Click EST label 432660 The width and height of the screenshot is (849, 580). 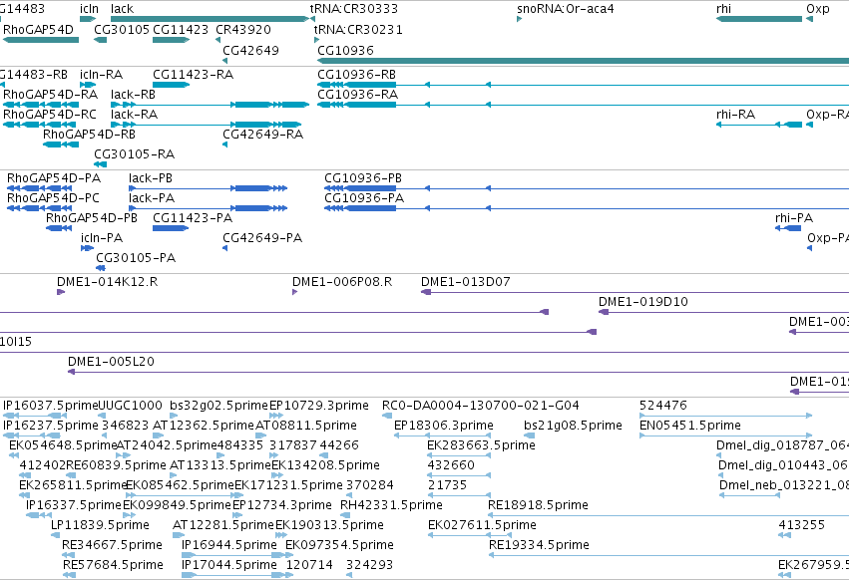[x=451, y=465]
